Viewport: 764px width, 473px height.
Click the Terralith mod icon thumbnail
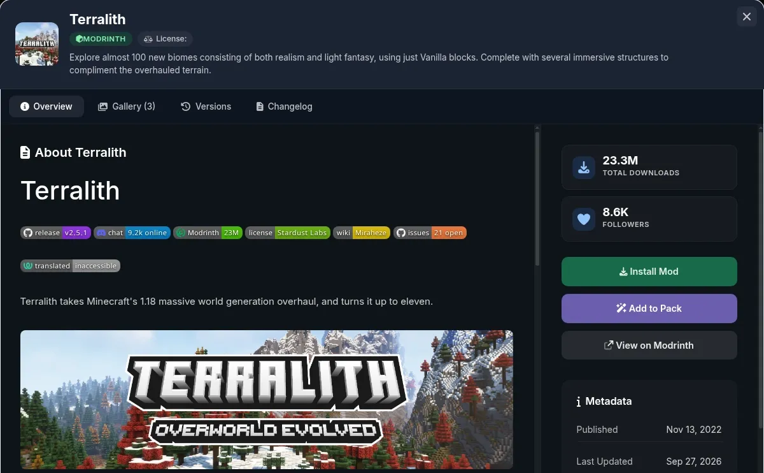(x=37, y=44)
